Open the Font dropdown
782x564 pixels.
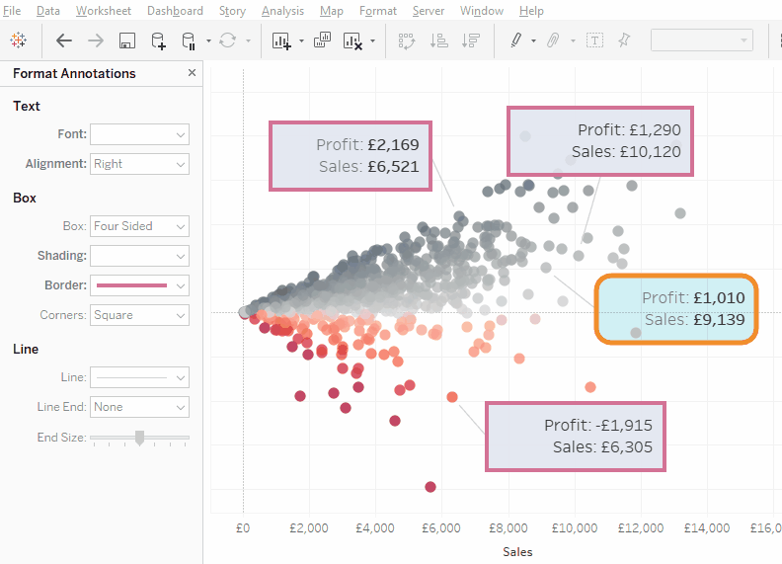pos(139,134)
